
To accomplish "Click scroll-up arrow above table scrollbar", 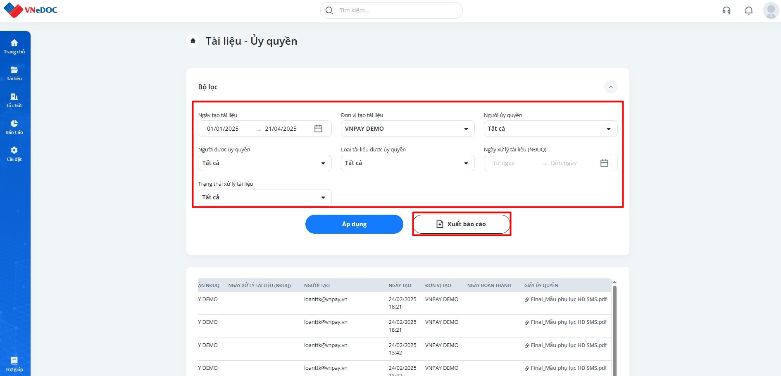I will tap(614, 282).
